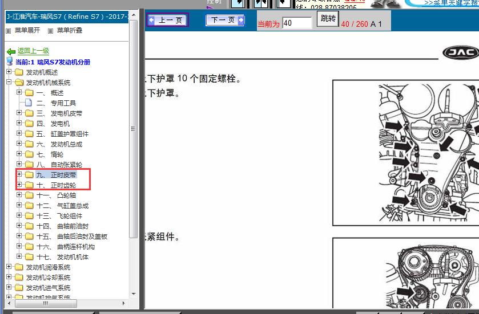Click the book icon beside 当前:1
The image size is (479, 314).
point(10,61)
